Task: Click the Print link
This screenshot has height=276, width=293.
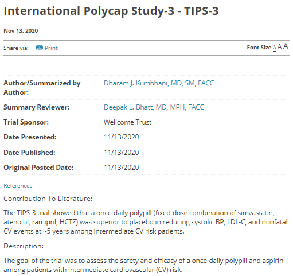Action: click(51, 48)
